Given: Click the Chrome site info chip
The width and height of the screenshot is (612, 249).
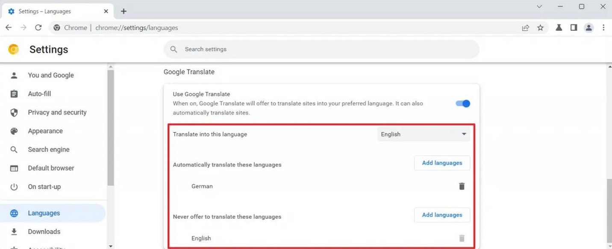Looking at the screenshot, I should point(71,28).
